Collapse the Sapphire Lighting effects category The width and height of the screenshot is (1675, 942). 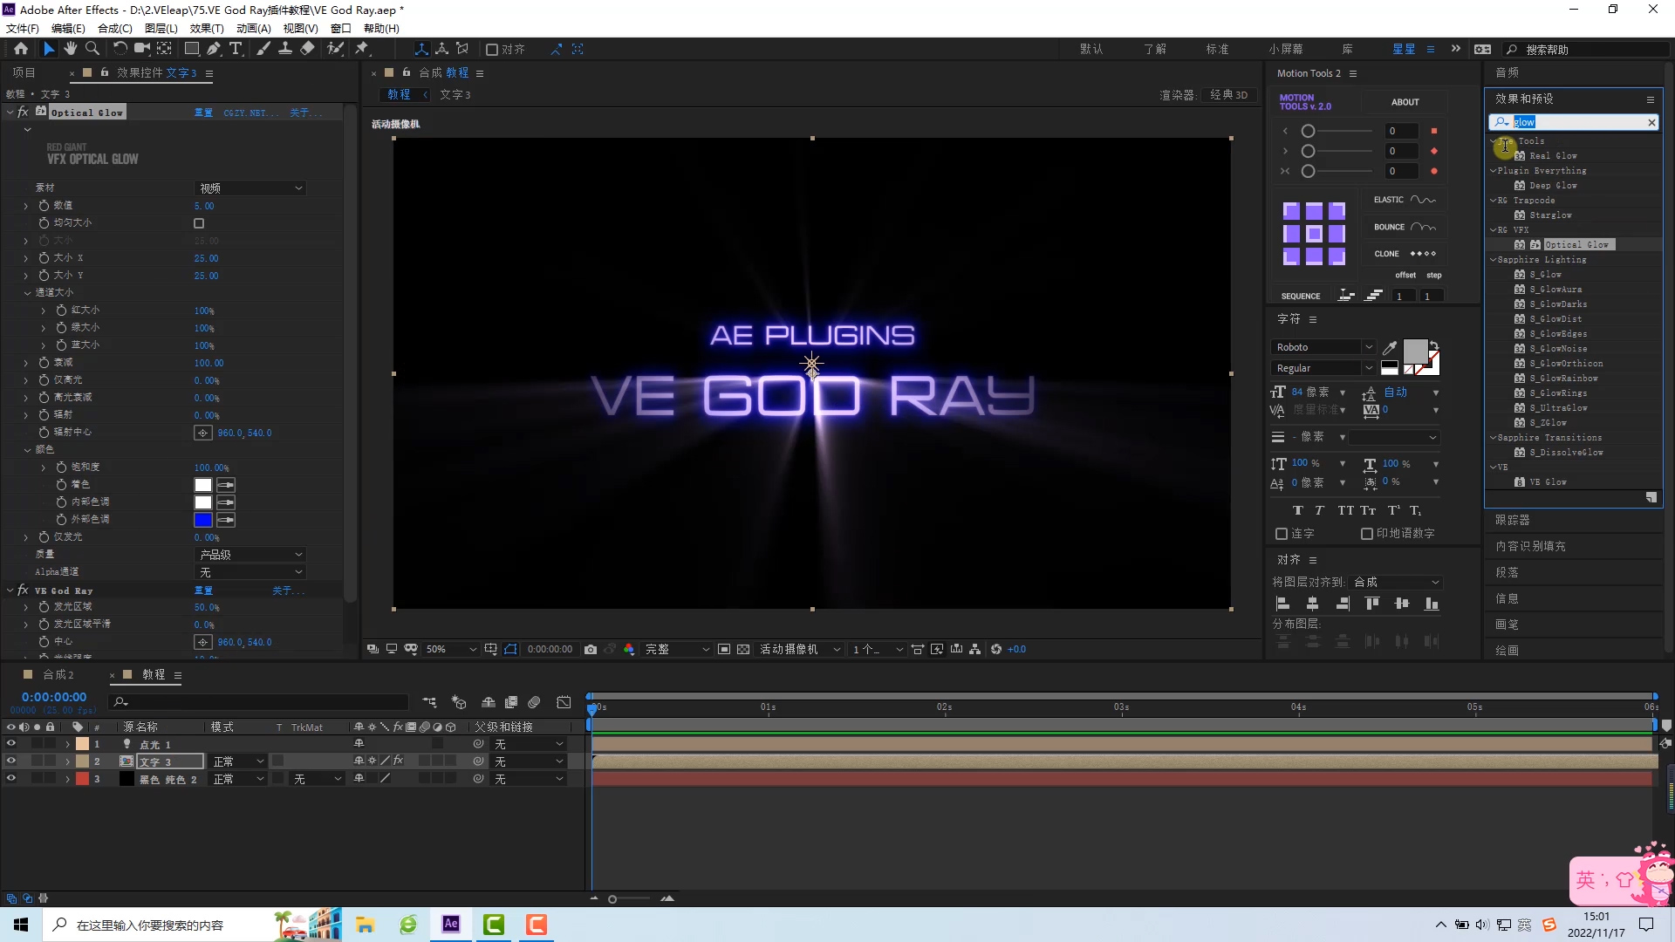tap(1493, 260)
